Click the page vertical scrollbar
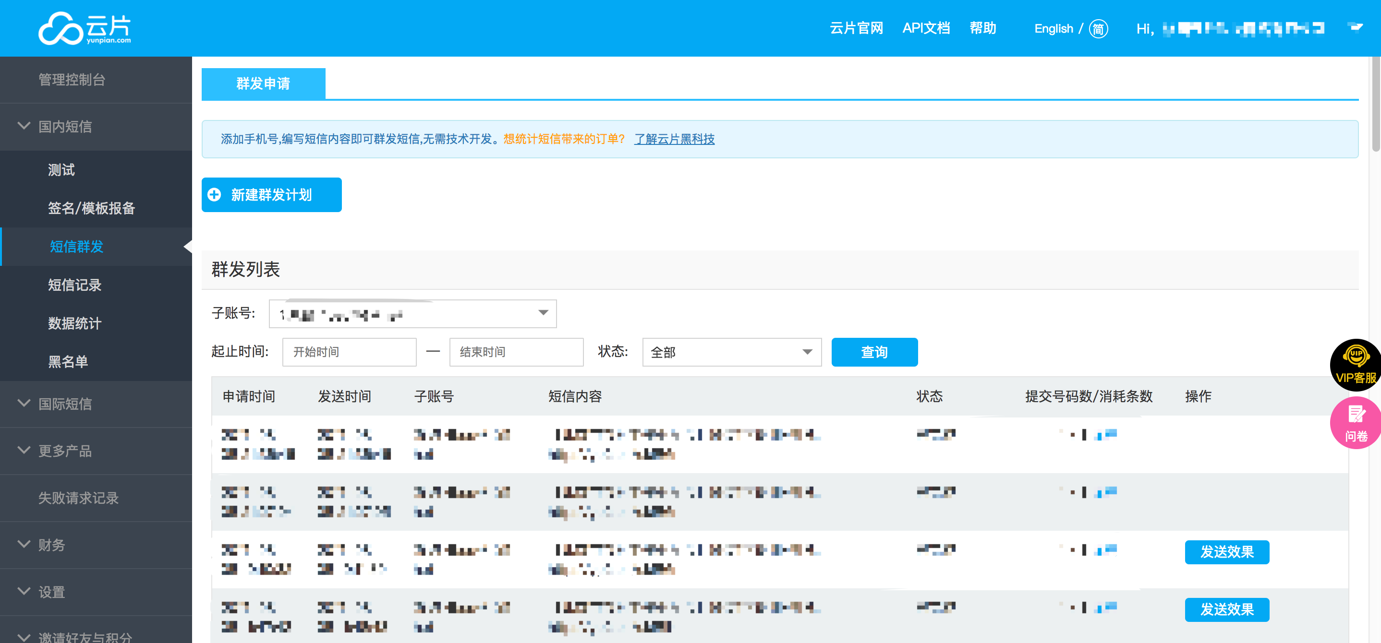The width and height of the screenshot is (1381, 643). coord(1376,105)
